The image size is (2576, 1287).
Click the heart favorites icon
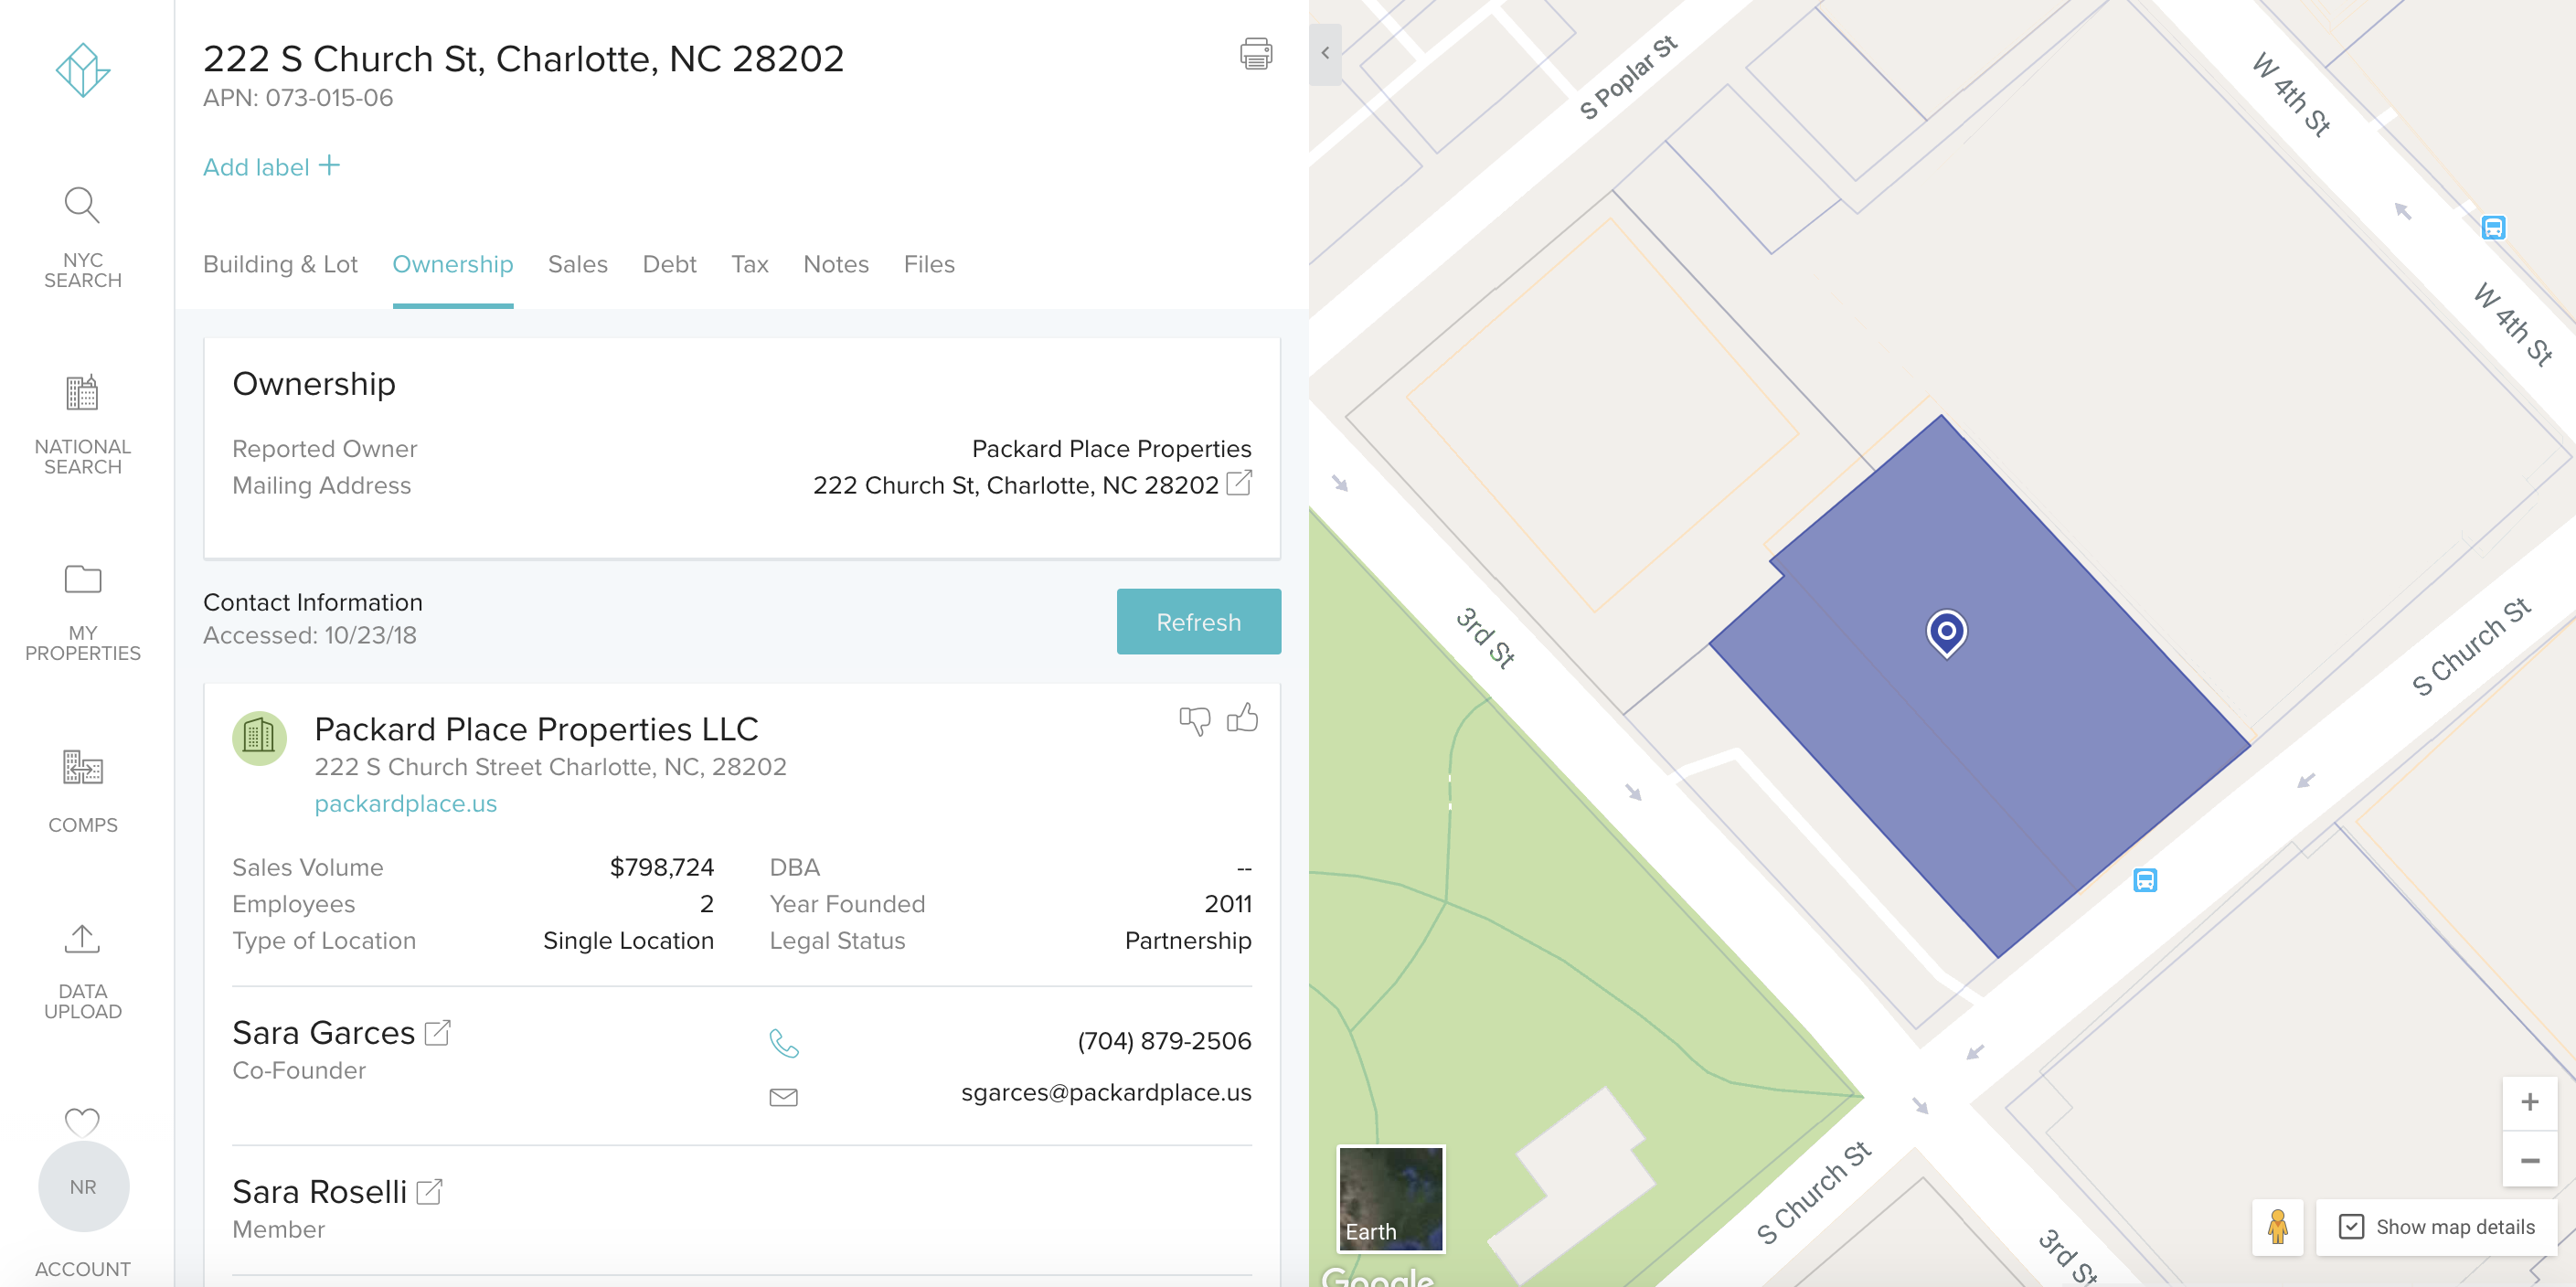(x=82, y=1122)
